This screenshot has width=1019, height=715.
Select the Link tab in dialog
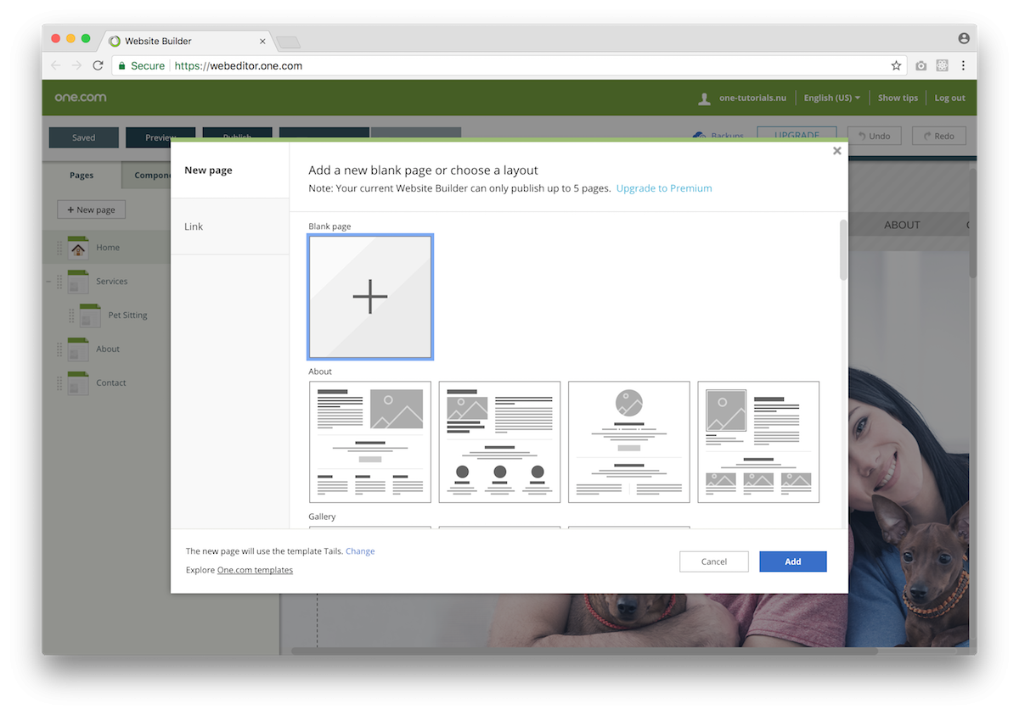tap(230, 226)
